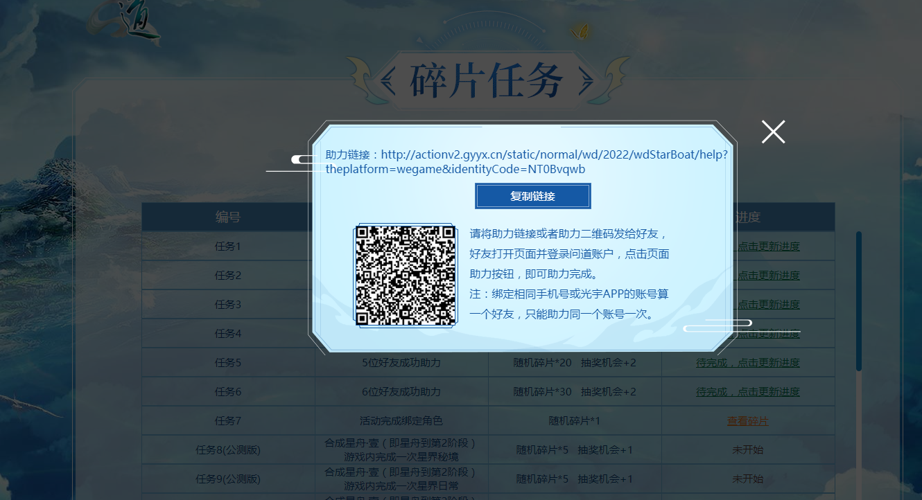Click the task table vertical scrollbar
The image size is (922, 500).
[859, 301]
